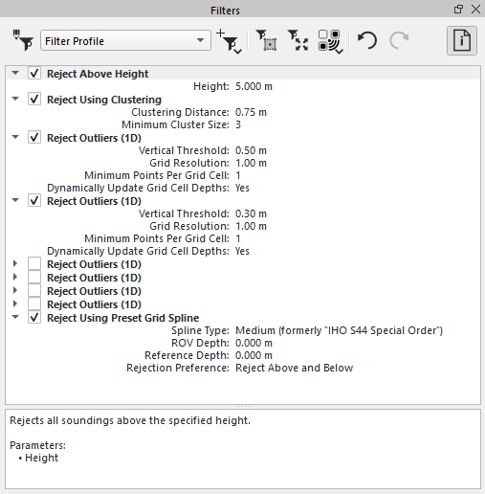The image size is (485, 494).
Task: Click the filter full extents icon
Action: pyautogui.click(x=298, y=40)
